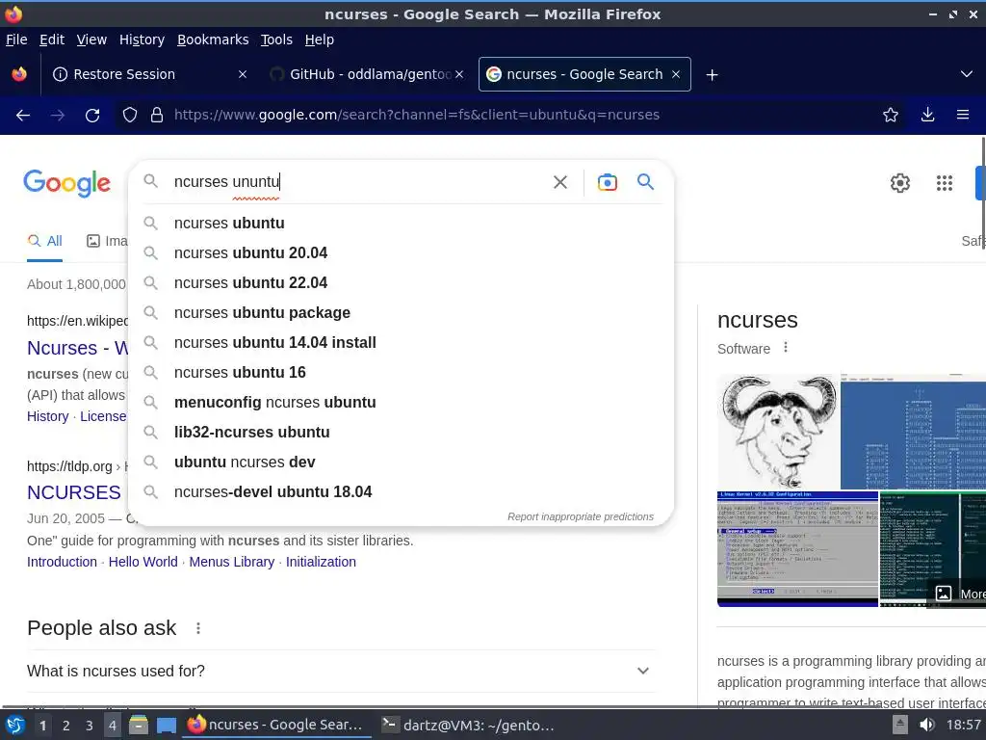The image size is (986, 740).
Task: Click in the Google search input field
Action: click(x=358, y=182)
